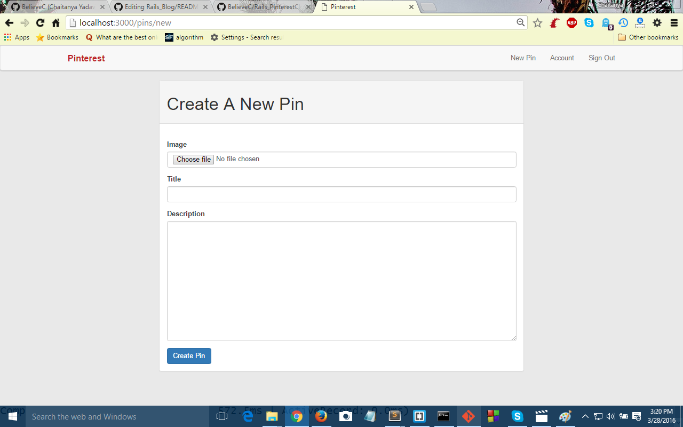
Task: Click the browser forward arrow
Action: (25, 23)
